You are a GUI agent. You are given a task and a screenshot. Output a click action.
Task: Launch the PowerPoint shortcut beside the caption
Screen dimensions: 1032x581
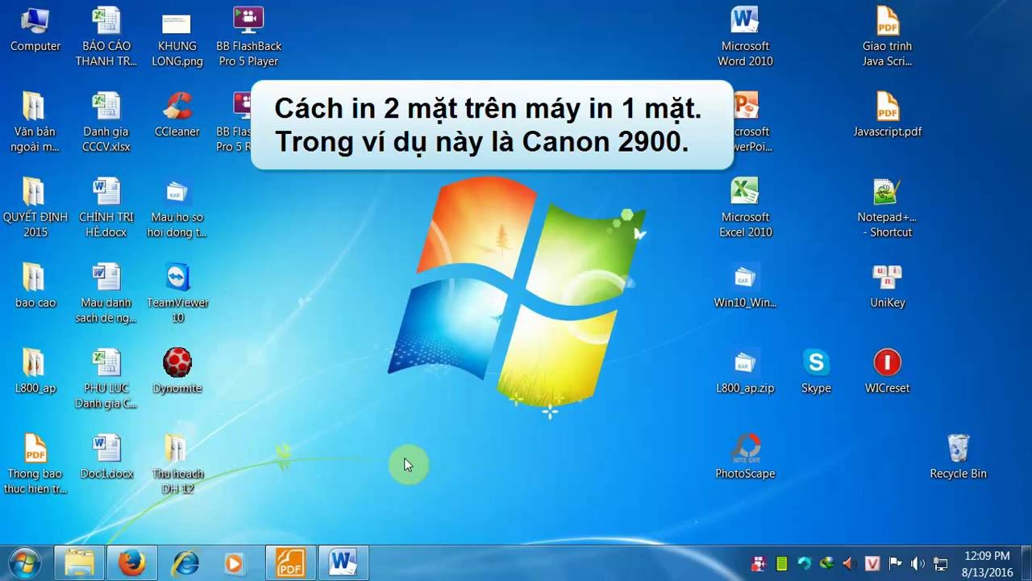(x=750, y=123)
